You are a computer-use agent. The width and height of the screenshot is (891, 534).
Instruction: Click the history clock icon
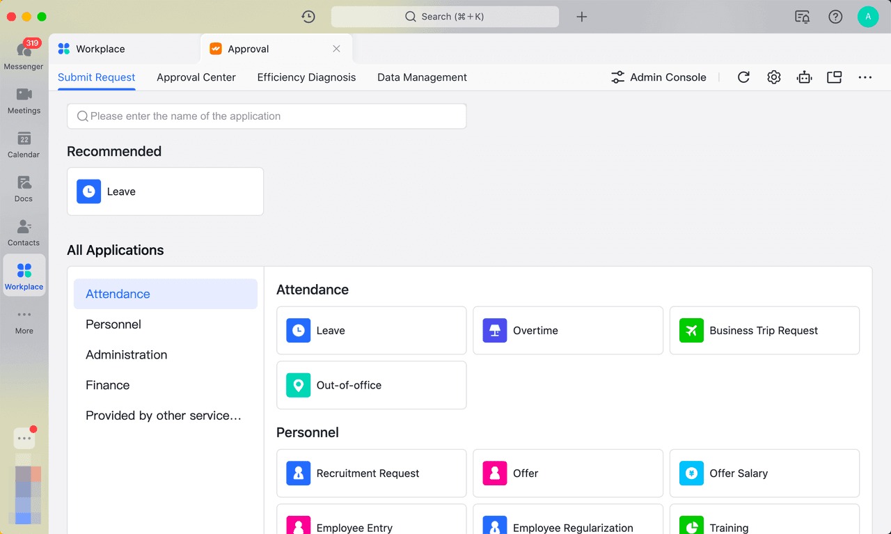308,17
